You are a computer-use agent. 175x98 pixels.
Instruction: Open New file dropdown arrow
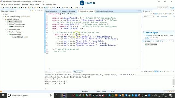[4, 8]
